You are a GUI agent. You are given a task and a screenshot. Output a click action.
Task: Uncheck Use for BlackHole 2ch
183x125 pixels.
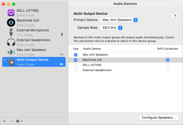pyautogui.click(x=76, y=60)
